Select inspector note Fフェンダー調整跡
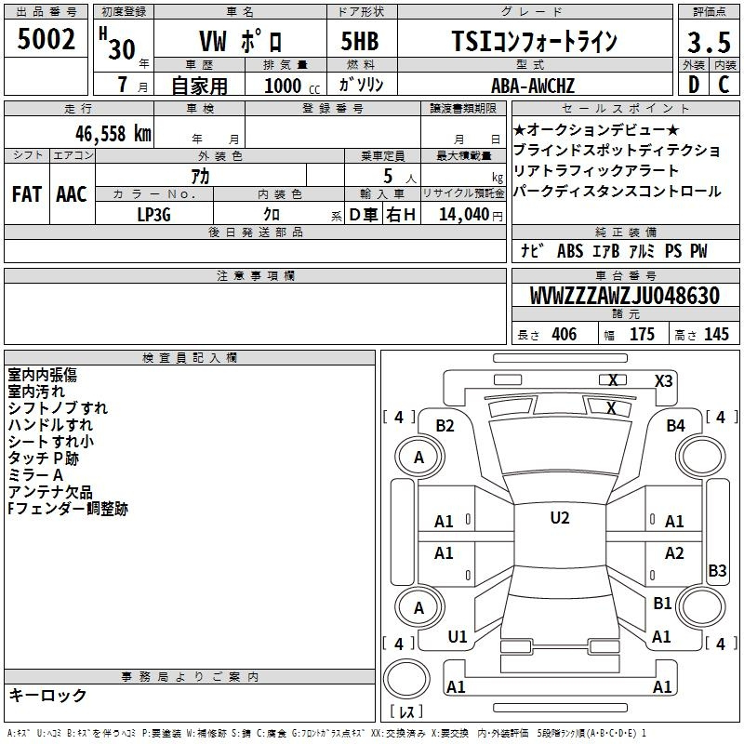The image size is (744, 744). pyautogui.click(x=68, y=509)
